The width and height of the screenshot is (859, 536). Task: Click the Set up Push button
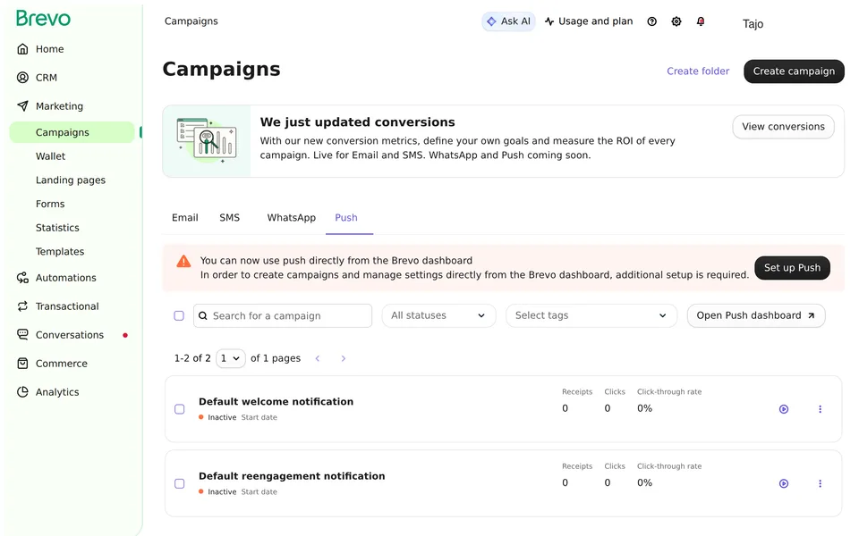792,268
